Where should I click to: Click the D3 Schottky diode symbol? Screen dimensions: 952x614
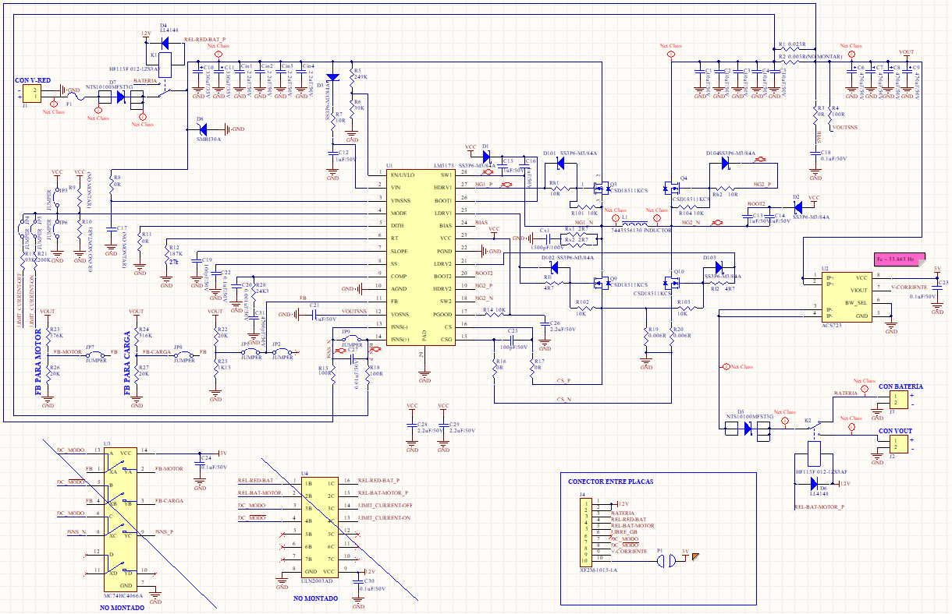tap(333, 77)
